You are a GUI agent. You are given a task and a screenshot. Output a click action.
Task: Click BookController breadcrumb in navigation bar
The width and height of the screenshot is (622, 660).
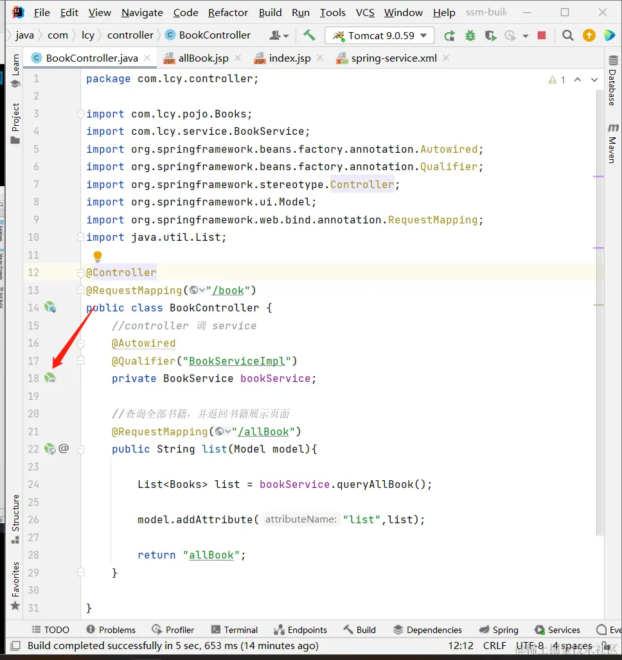click(x=208, y=35)
